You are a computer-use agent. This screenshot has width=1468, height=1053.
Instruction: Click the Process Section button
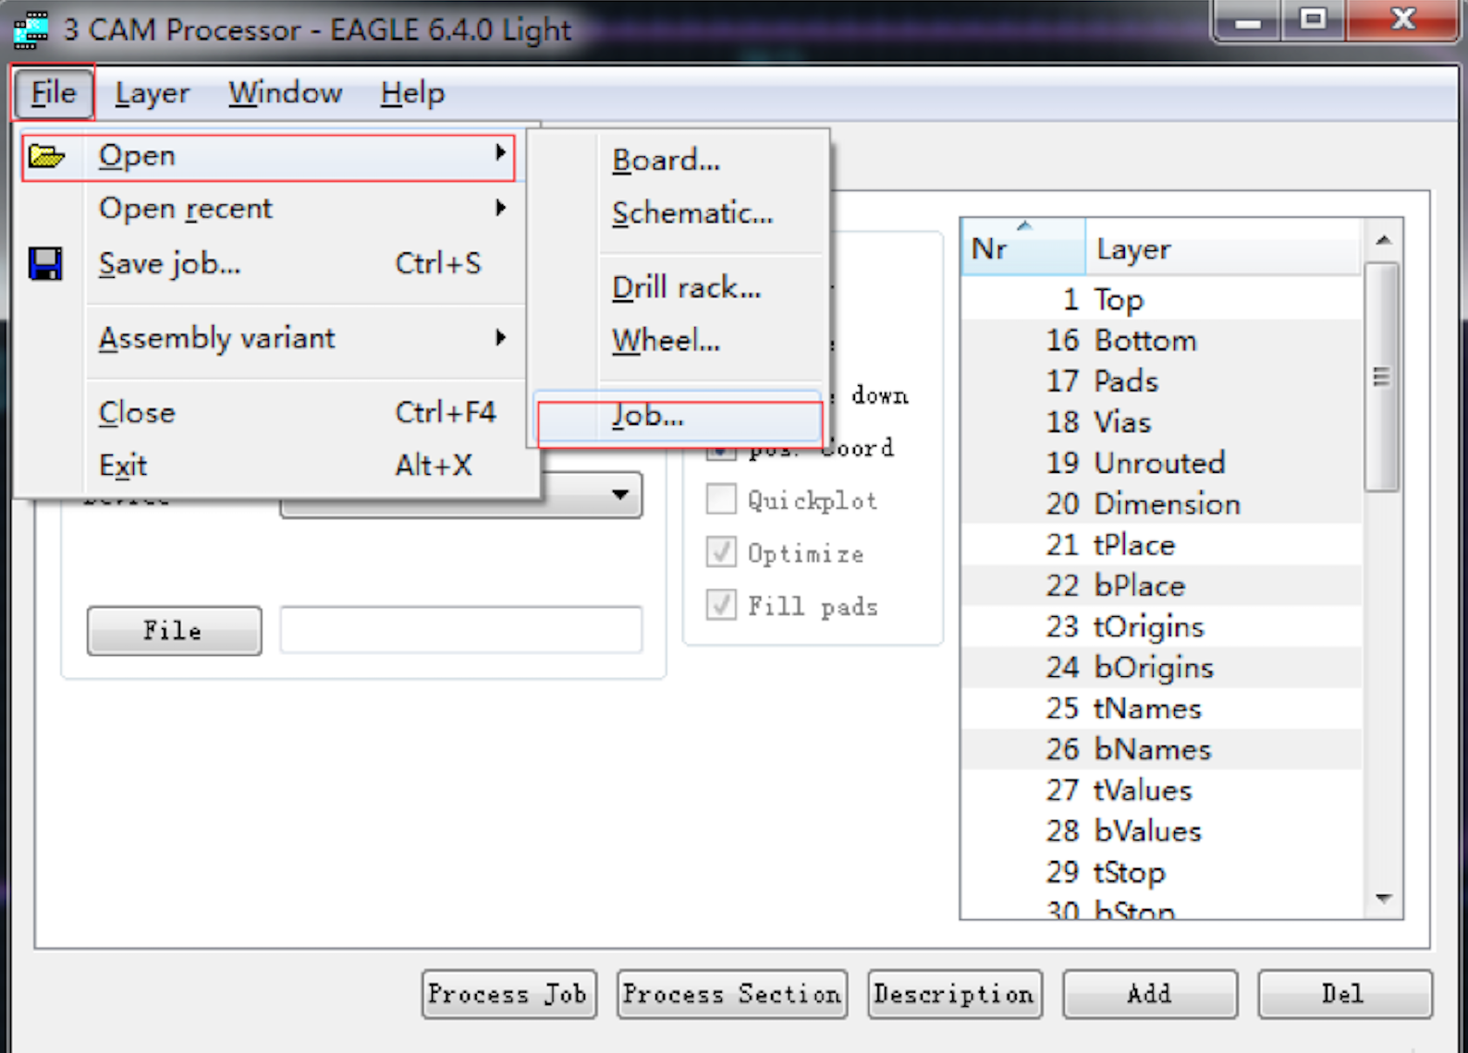[732, 994]
